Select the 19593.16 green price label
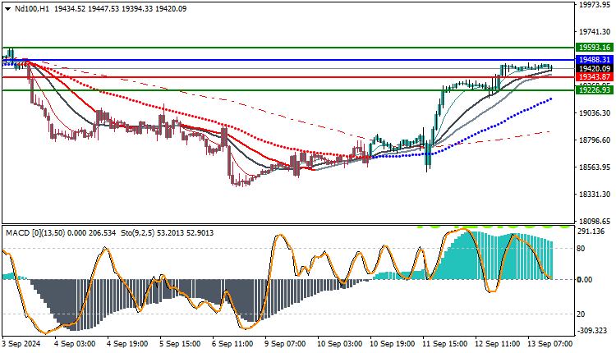Screen dimensions: 616x353 click(595, 48)
